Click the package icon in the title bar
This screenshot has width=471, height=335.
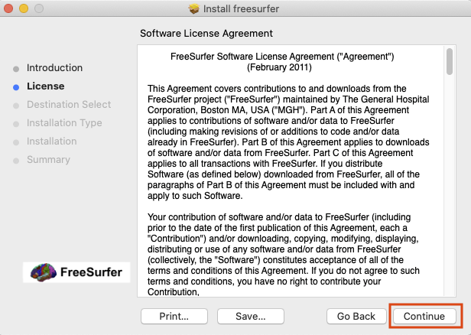(193, 9)
